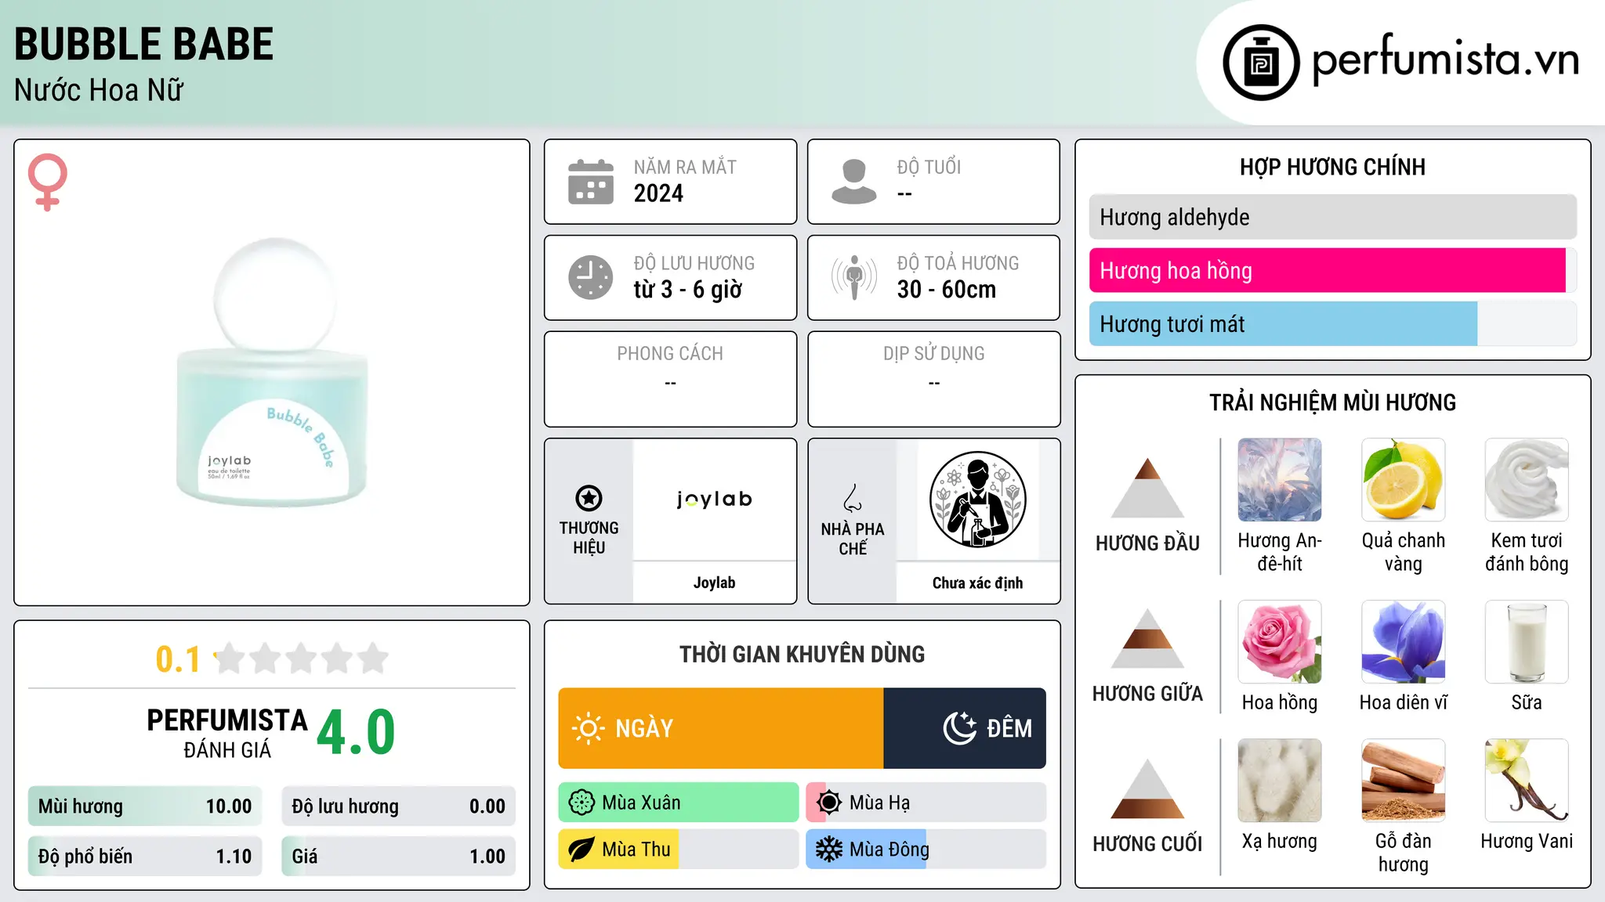Click the Thời gian khuyên dùng heading

coord(802,655)
